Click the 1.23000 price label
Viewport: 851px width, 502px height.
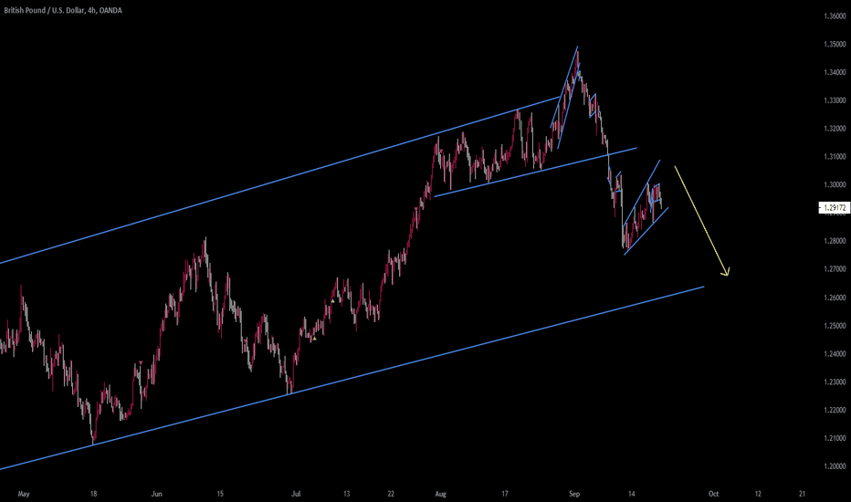tap(835, 382)
